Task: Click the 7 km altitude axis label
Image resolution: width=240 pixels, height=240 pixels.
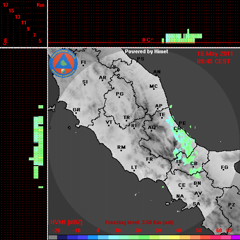Action: [34, 35]
